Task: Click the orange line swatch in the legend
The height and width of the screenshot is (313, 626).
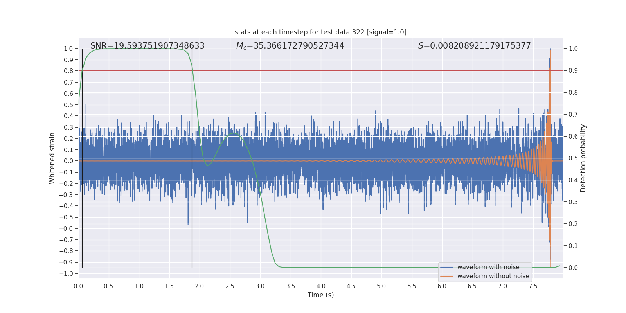Action: (x=446, y=276)
